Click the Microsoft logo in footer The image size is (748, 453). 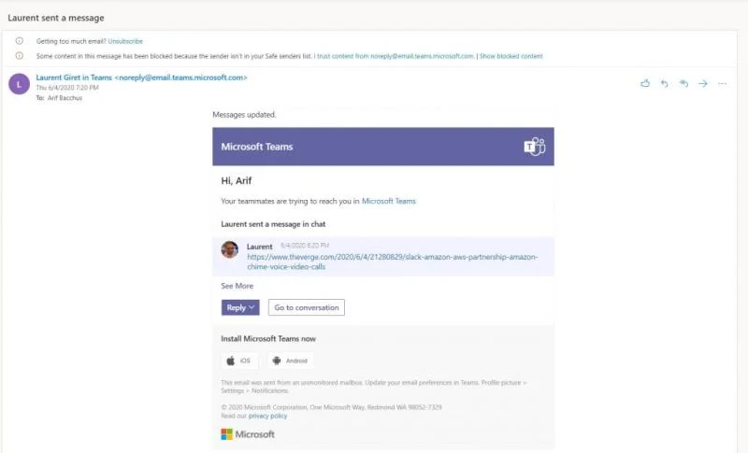pyautogui.click(x=248, y=434)
